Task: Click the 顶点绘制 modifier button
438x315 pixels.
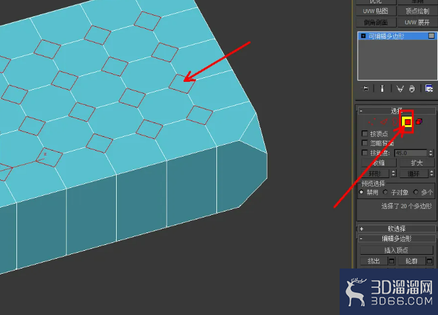Action: pyautogui.click(x=417, y=11)
